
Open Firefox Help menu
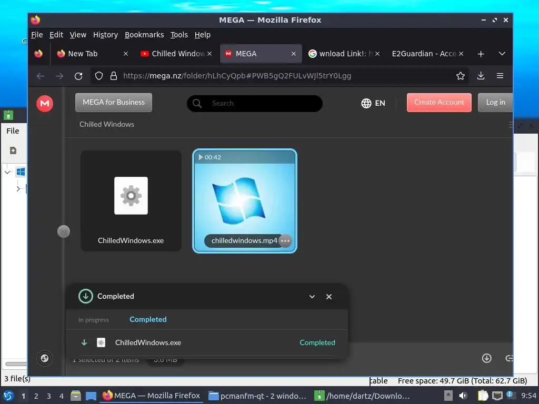pos(203,35)
